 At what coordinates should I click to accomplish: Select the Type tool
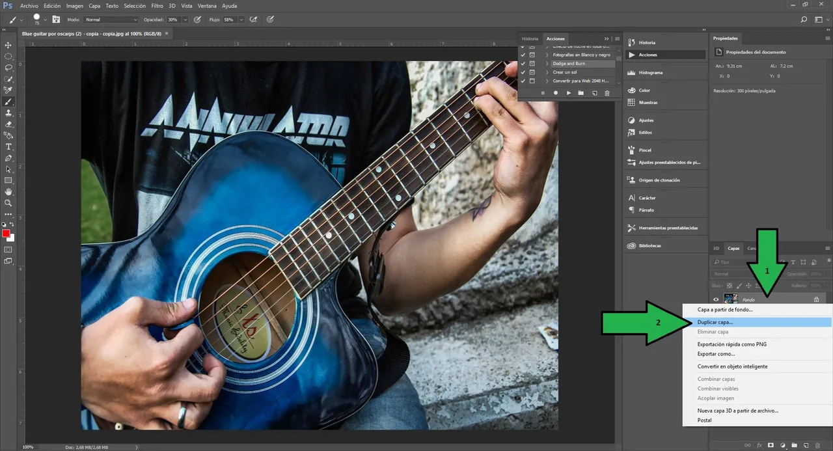(x=8, y=146)
